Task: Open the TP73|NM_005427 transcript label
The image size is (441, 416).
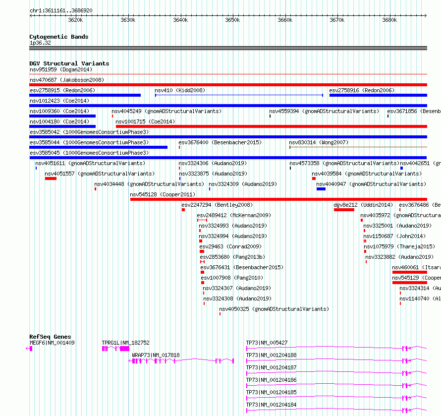Action: pyautogui.click(x=267, y=343)
